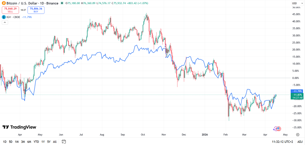Screen dimensions: 305x145
Task: Click the TradingView logo
Action: coord(19,127)
